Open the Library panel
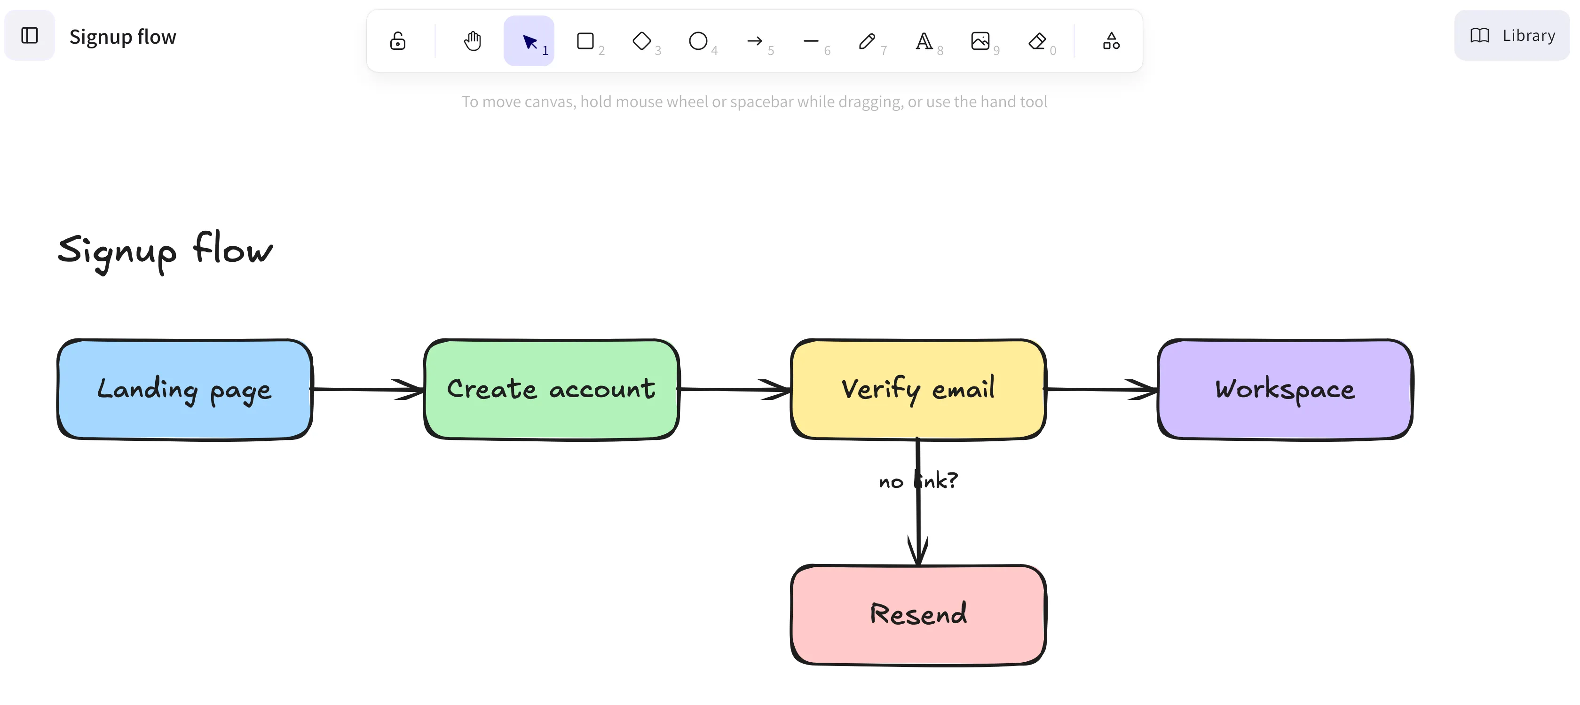The height and width of the screenshot is (705, 1580). [x=1512, y=36]
